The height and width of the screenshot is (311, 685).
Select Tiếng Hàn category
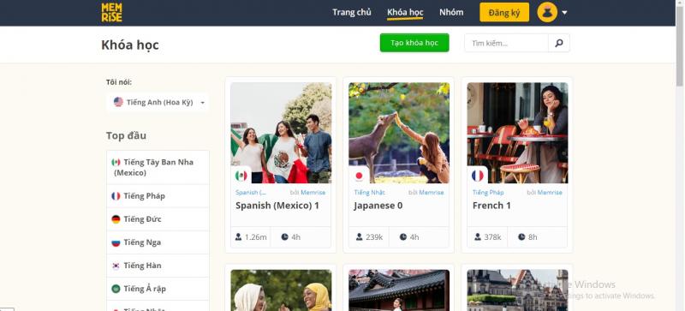pyautogui.click(x=158, y=266)
